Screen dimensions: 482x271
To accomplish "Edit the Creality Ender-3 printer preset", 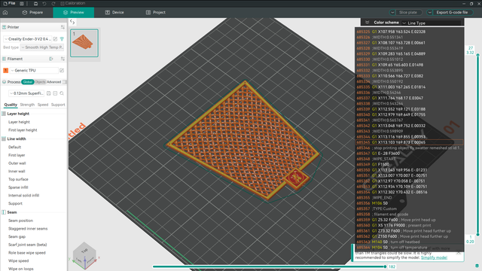I will (55, 39).
